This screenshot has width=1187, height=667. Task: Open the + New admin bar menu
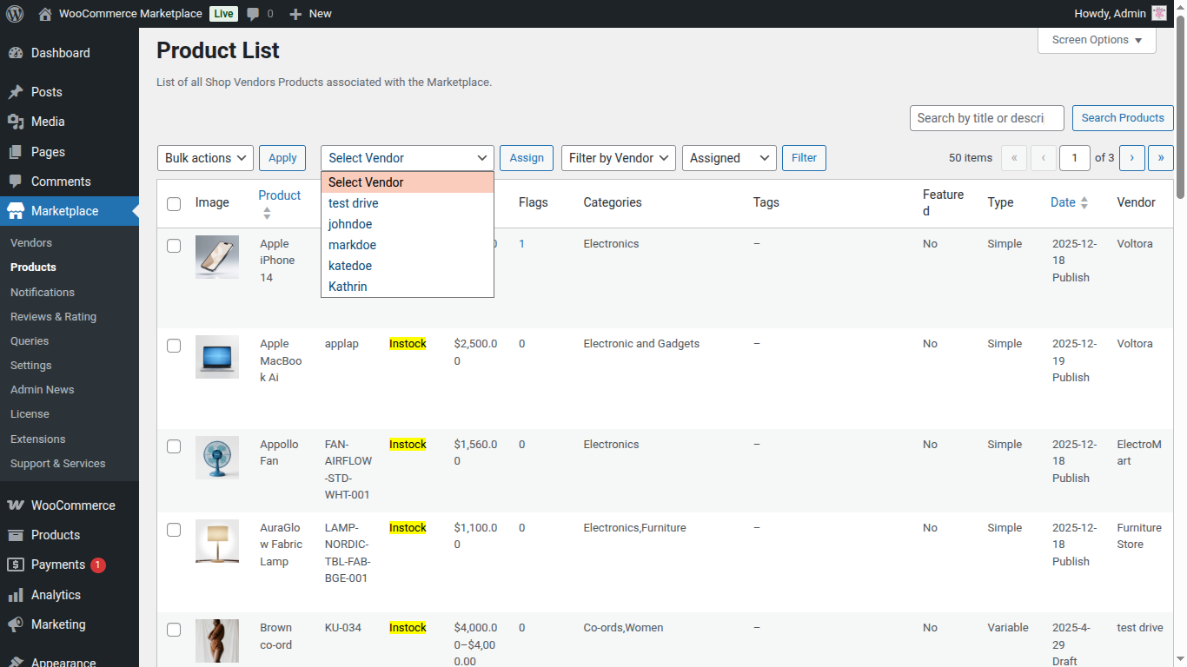pyautogui.click(x=309, y=13)
